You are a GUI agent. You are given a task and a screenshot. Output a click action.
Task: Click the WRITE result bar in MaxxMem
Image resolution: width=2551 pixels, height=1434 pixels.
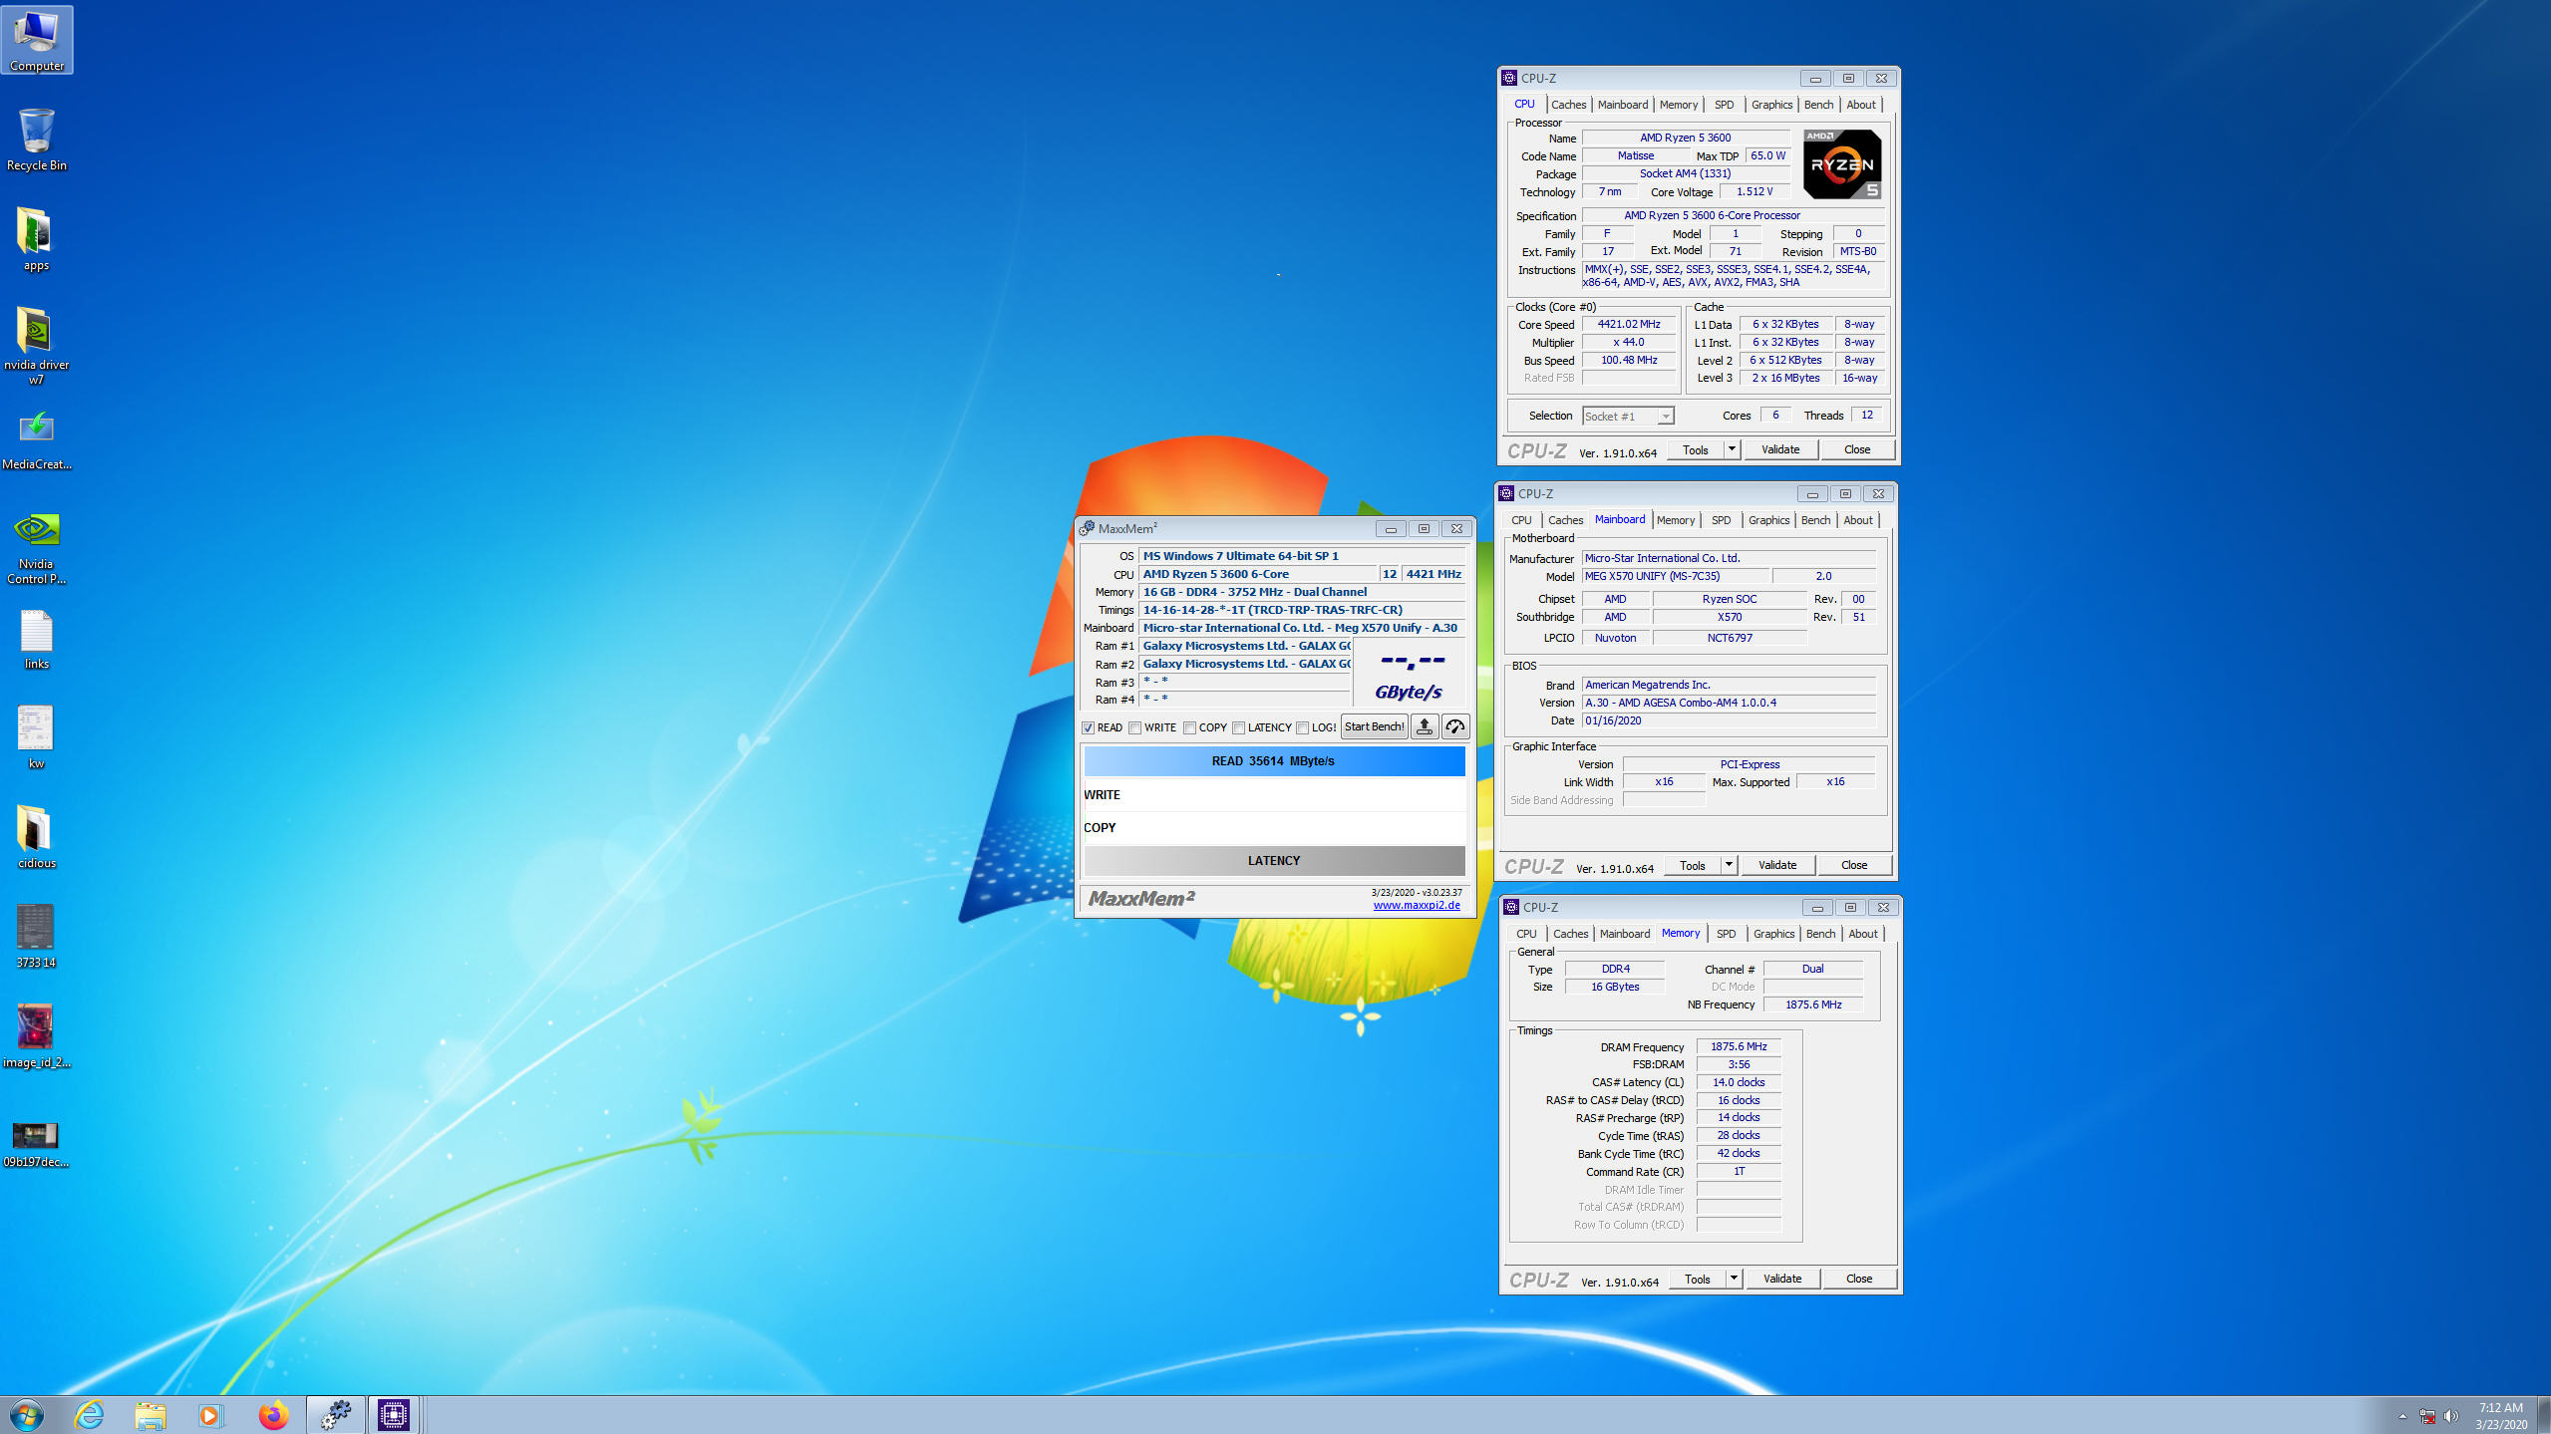point(1274,795)
